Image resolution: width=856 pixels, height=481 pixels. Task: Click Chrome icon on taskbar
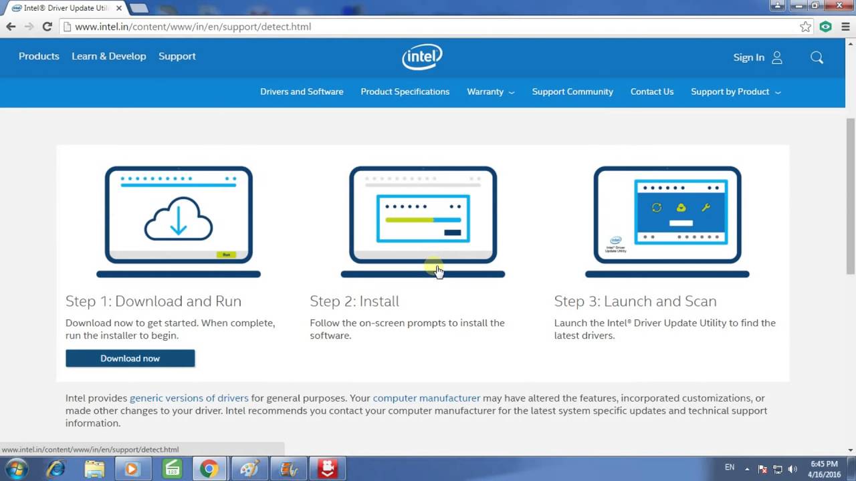[x=209, y=469]
